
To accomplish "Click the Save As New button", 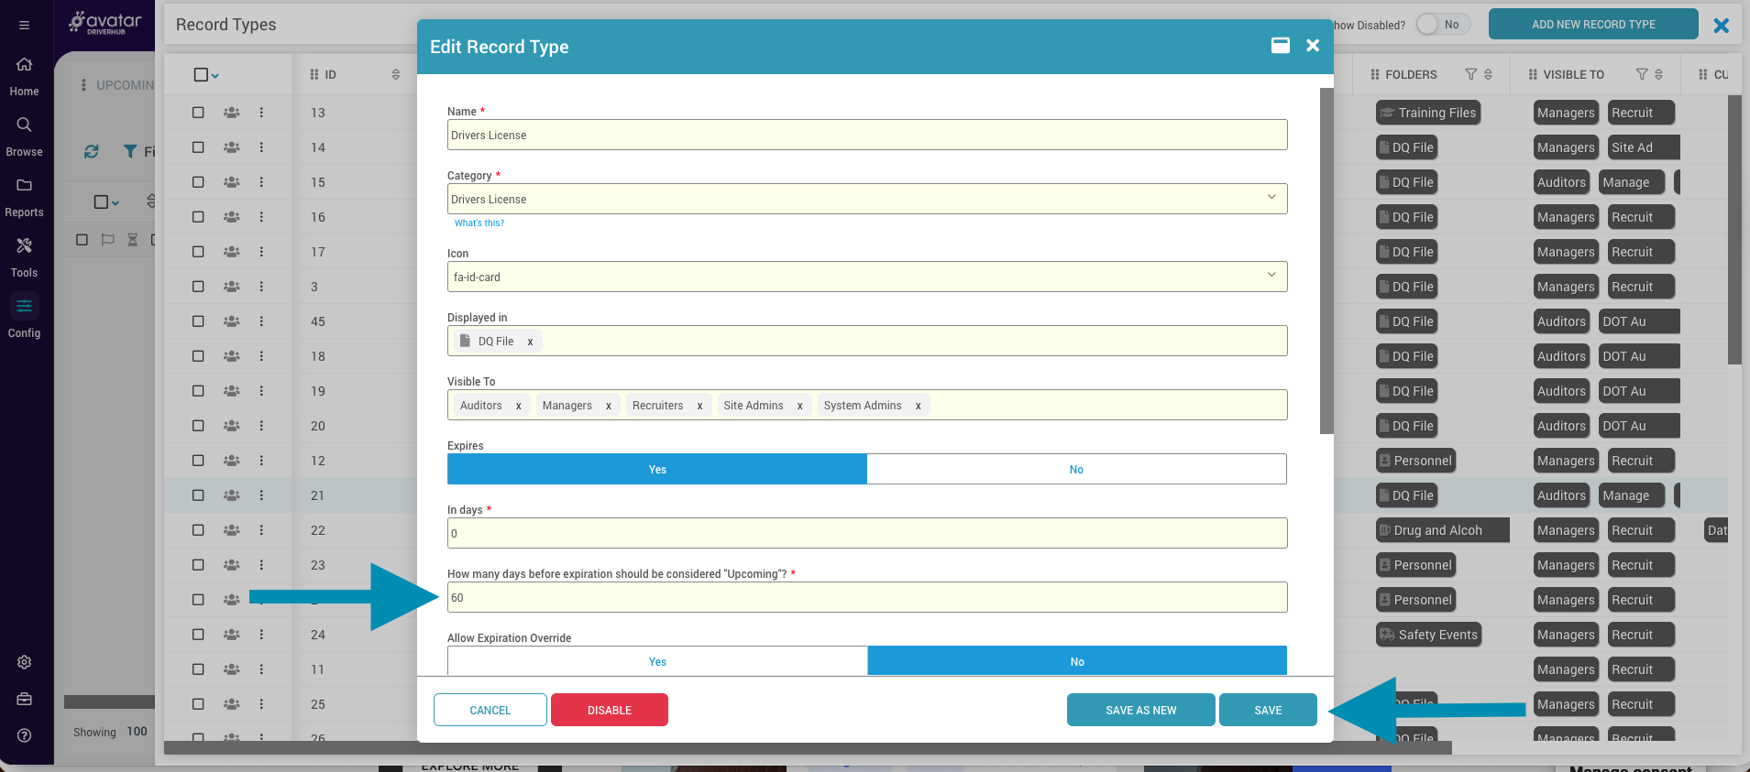I will (1140, 711).
